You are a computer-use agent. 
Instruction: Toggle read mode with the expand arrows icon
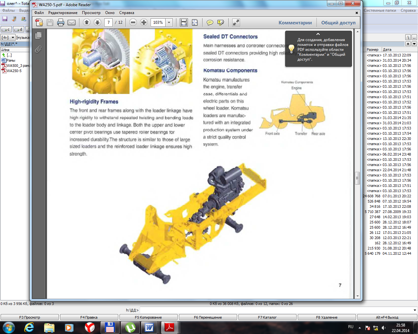(236, 23)
